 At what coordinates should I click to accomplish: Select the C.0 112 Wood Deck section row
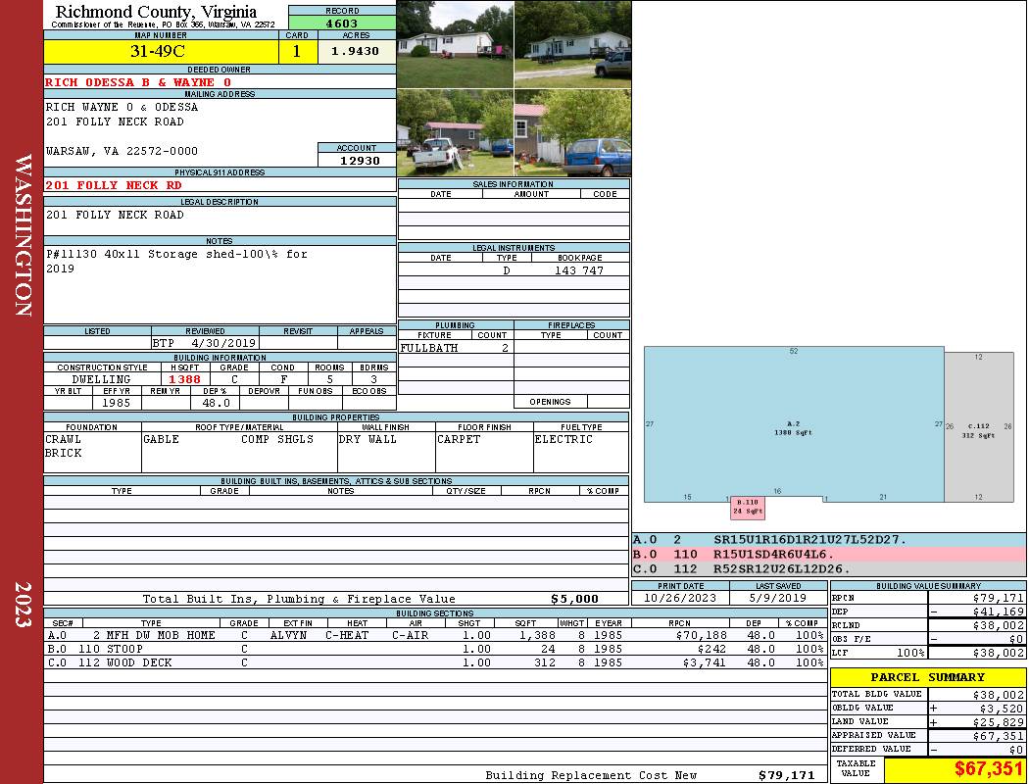[x=435, y=662]
